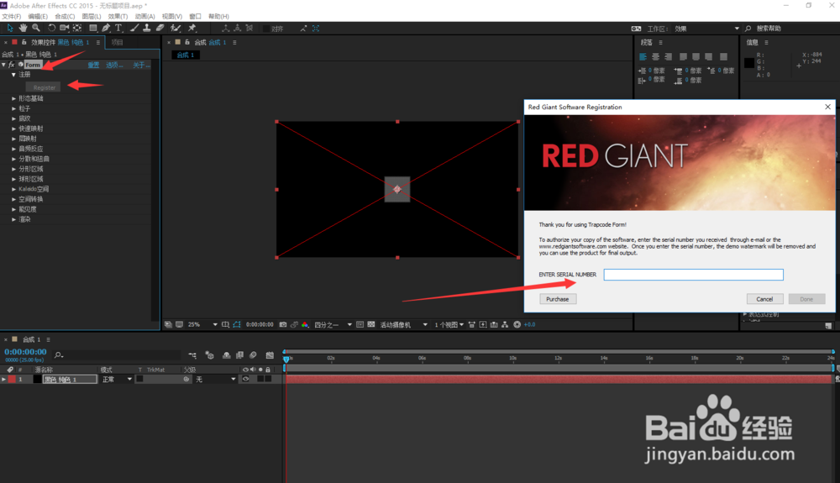Viewport: 840px width, 483px height.
Task: Click the Purchase button in registration dialog
Action: pos(557,299)
